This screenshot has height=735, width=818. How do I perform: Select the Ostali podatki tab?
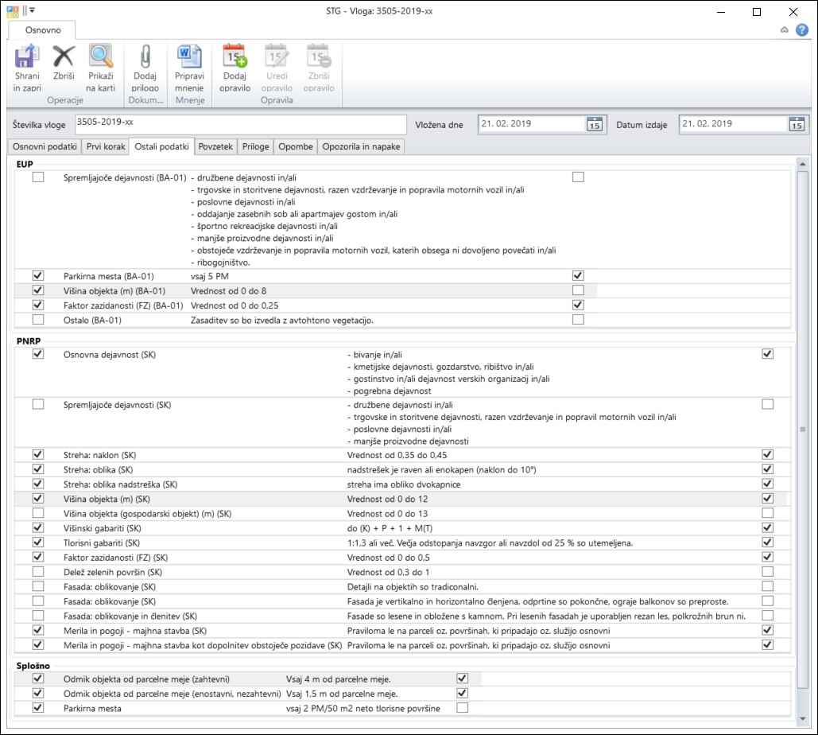[161, 146]
